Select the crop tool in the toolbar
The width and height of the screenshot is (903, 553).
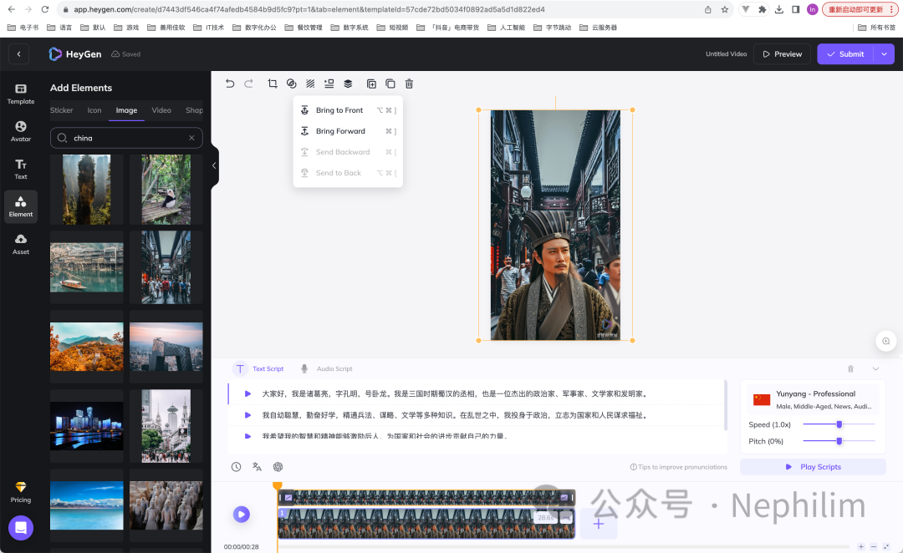273,84
